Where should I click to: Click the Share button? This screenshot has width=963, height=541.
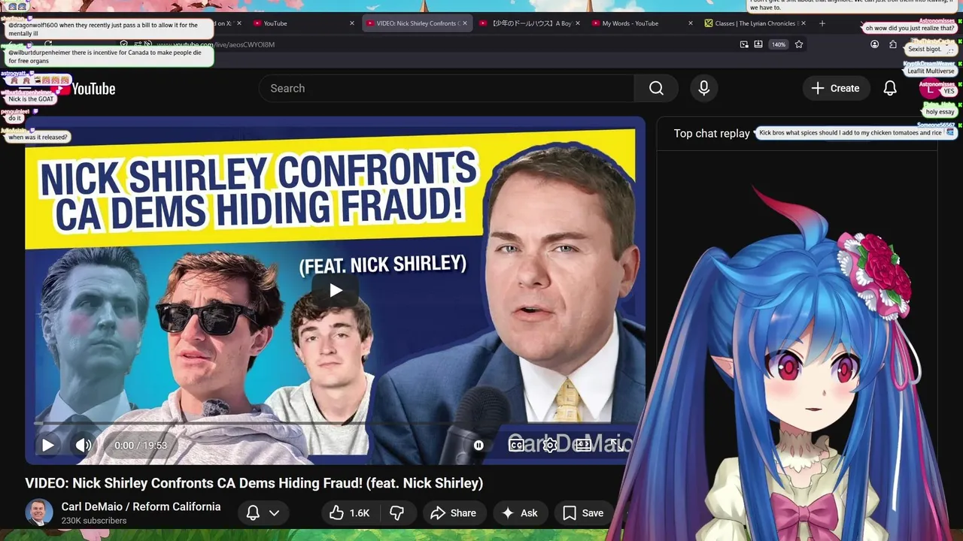[453, 512]
